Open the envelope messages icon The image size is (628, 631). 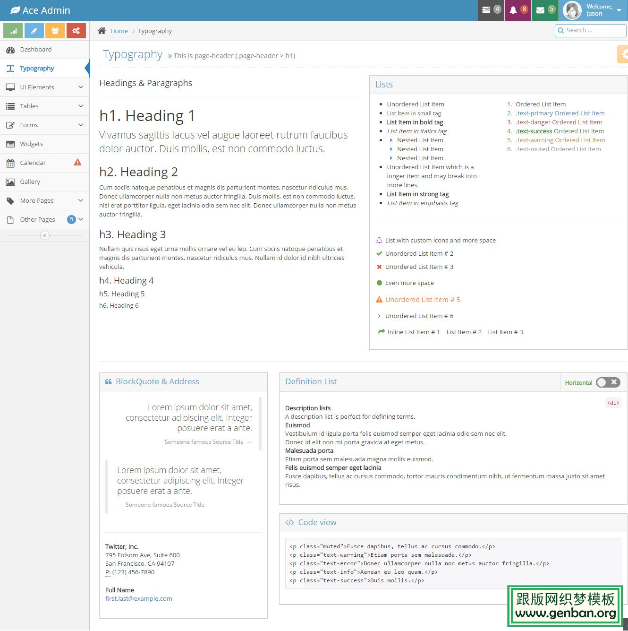(x=544, y=10)
